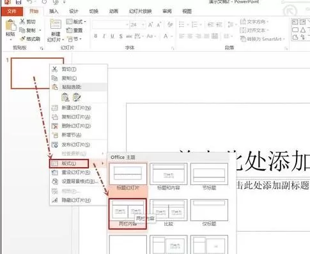The width and height of the screenshot is (310, 254).
Task: Click the New Slide (新建幻灯片) icon
Action: coord(56,24)
